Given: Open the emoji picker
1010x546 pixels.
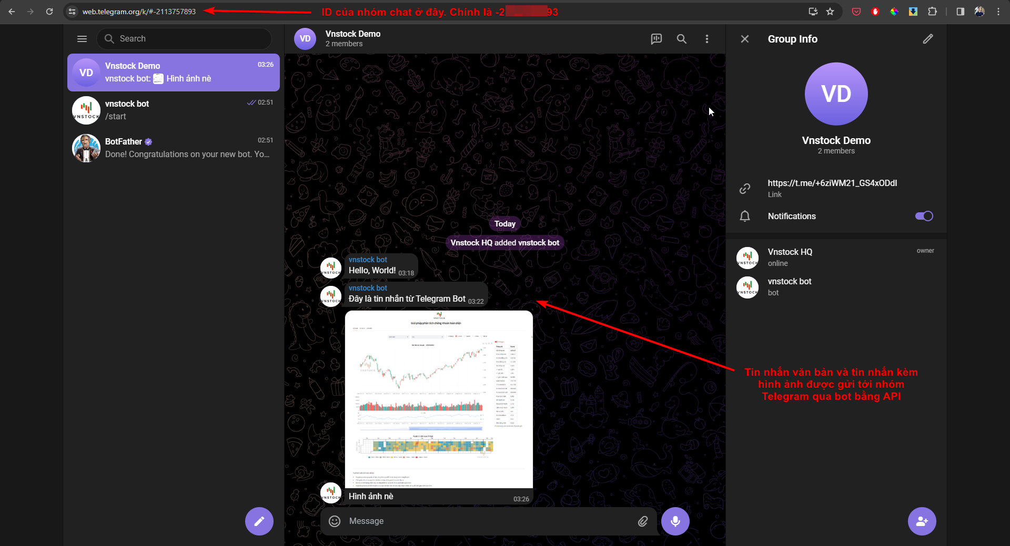Looking at the screenshot, I should coord(335,521).
